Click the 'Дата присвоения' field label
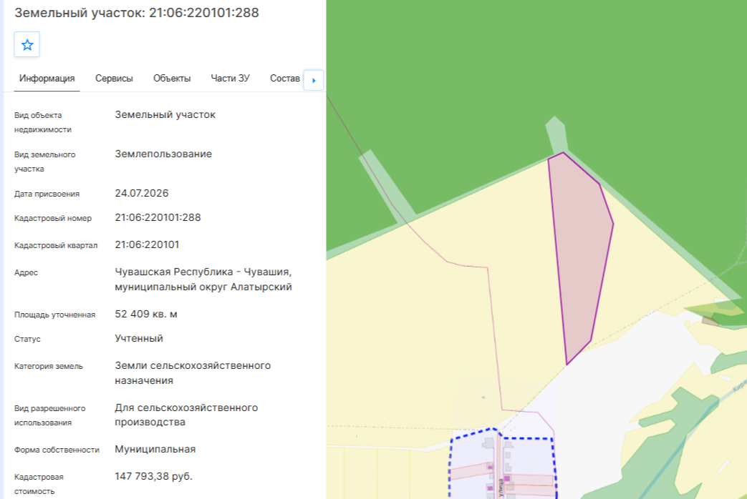 pos(47,194)
